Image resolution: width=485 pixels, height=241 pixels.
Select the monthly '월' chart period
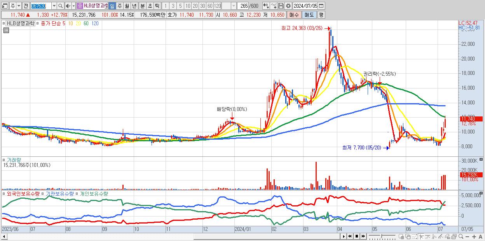pyautogui.click(x=127, y=6)
